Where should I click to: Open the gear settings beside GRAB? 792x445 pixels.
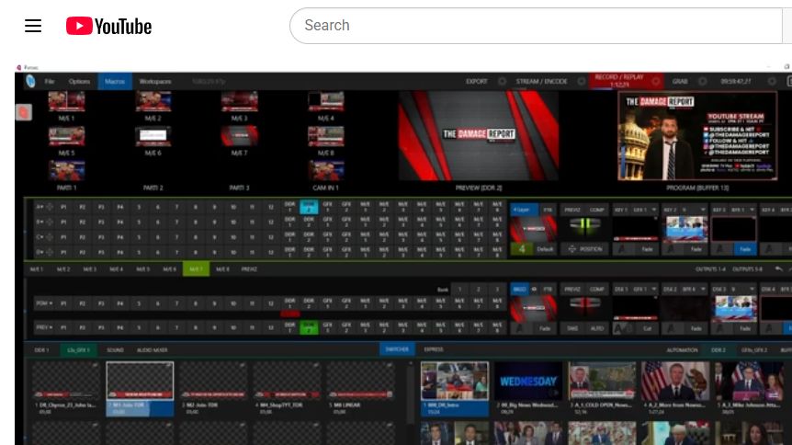coord(702,82)
